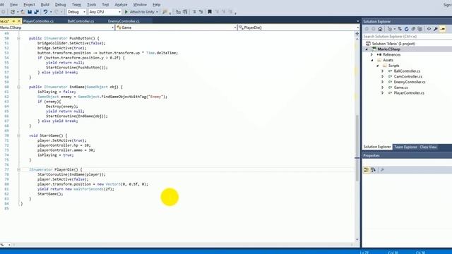Toggle Pending Changes Filter in Solution Explorer
Viewport: 452px width, 254px height.
(390, 29)
